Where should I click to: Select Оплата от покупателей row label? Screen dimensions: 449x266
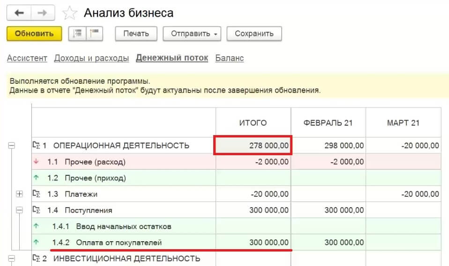point(119,243)
